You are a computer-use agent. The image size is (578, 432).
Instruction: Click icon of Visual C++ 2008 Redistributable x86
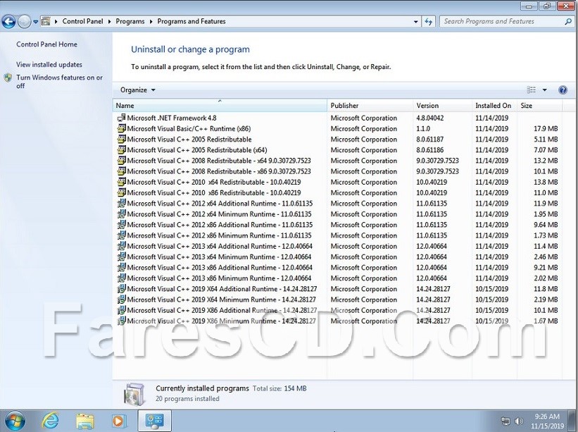pos(121,171)
